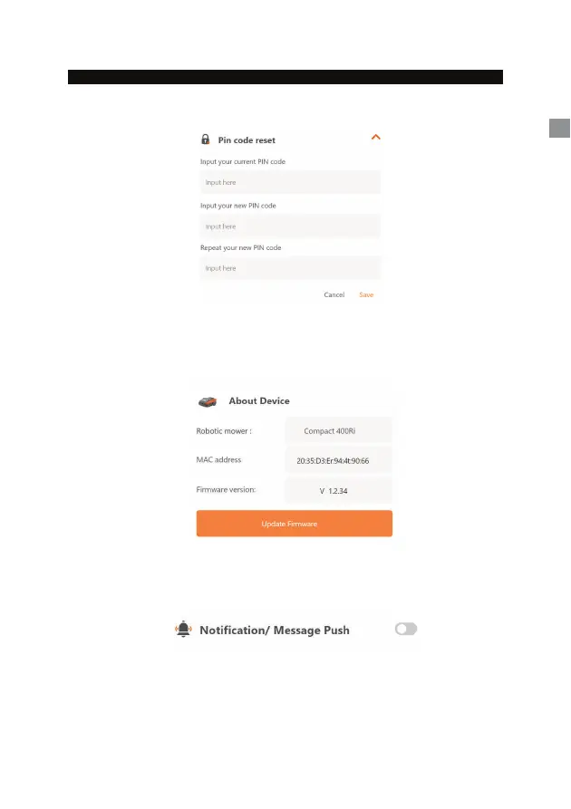The width and height of the screenshot is (571, 809).
Task: Click the gray square page tab
Action: [x=559, y=128]
